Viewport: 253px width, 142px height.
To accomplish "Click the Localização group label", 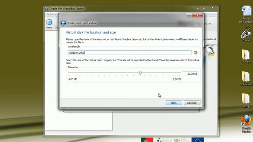I will pyautogui.click(x=74, y=47).
